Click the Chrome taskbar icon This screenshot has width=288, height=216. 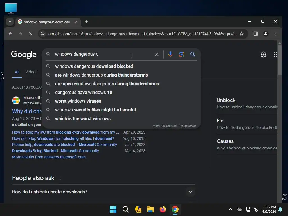pyautogui.click(x=175, y=209)
